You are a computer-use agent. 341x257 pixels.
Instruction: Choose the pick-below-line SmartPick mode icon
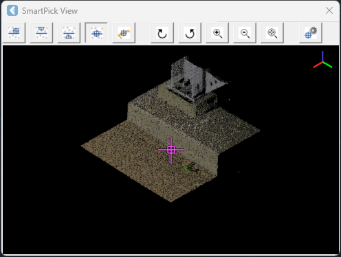(x=69, y=33)
